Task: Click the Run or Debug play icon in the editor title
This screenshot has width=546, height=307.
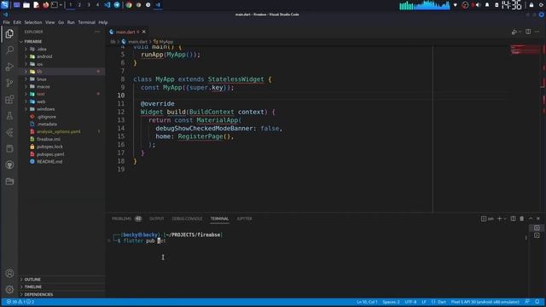Action: pyautogui.click(x=514, y=32)
